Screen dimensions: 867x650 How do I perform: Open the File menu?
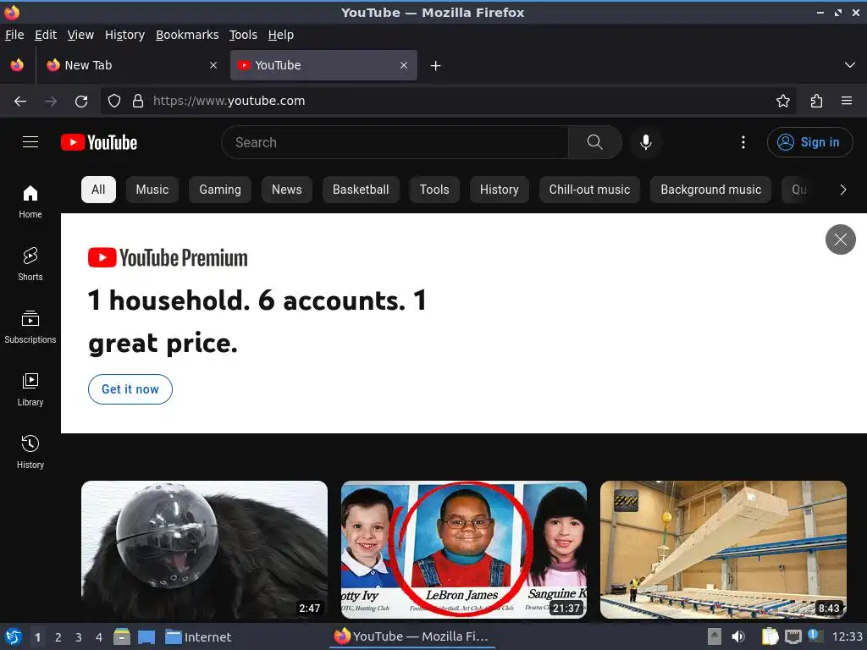(x=14, y=35)
